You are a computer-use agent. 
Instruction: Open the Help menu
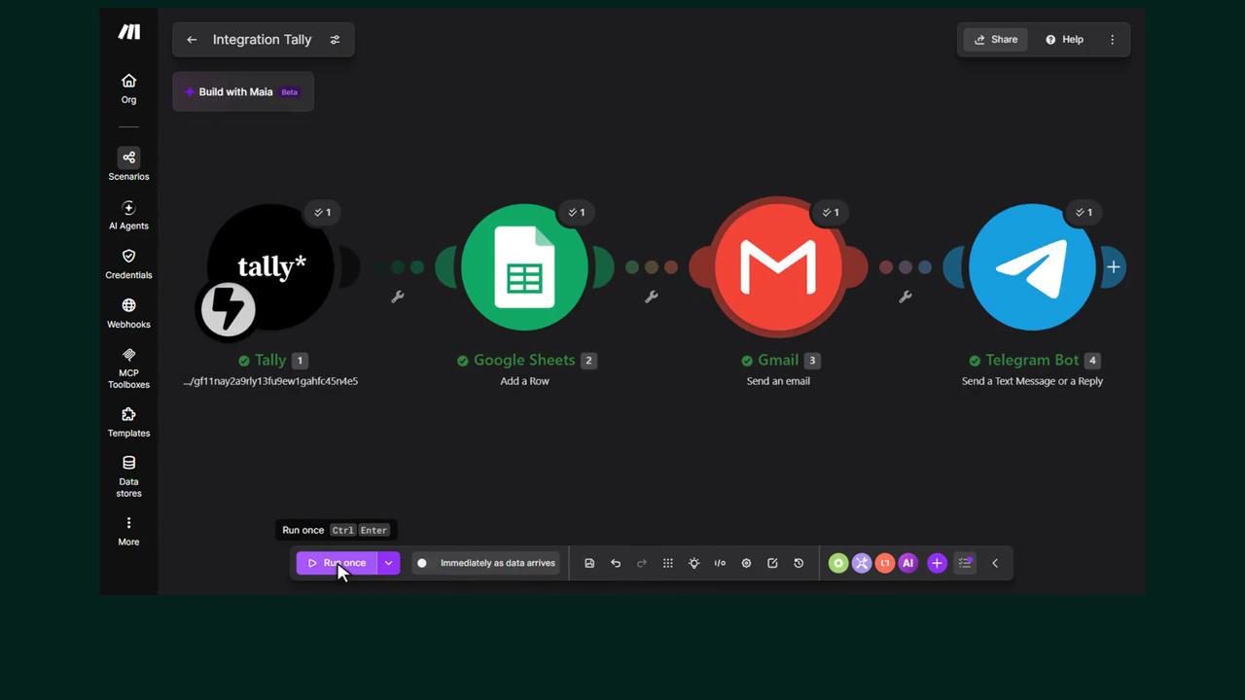1064,40
